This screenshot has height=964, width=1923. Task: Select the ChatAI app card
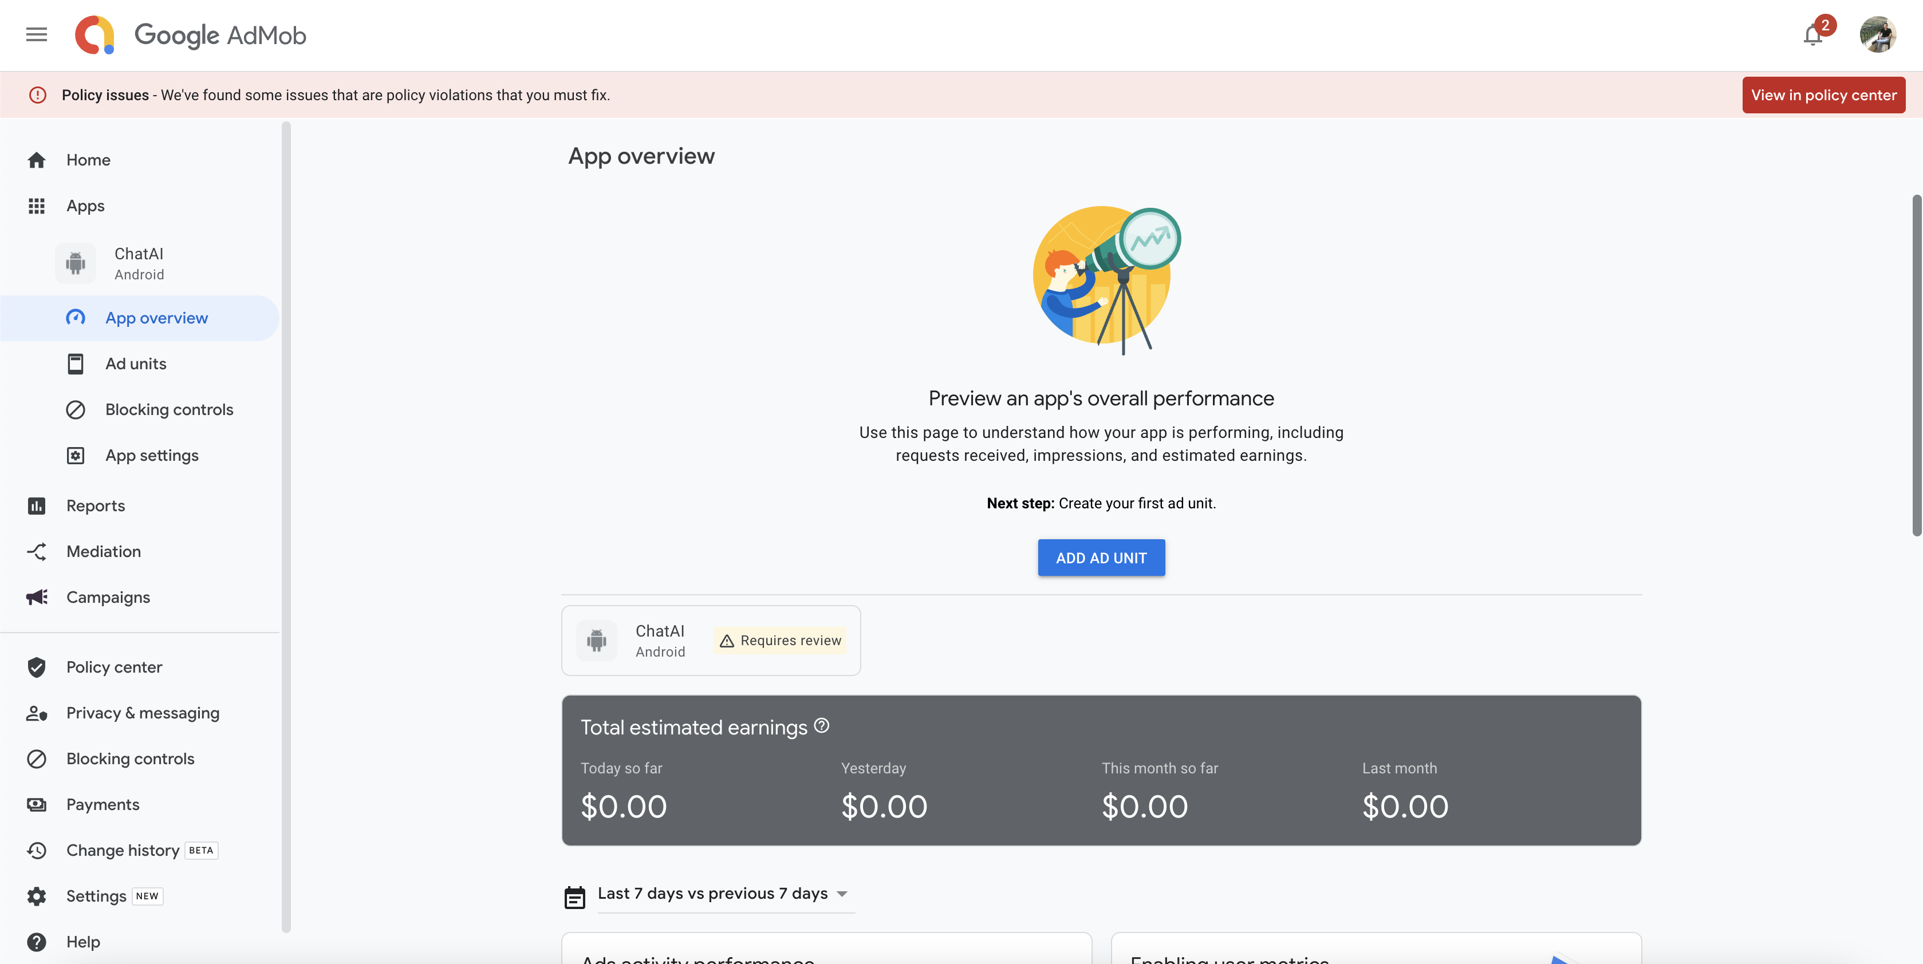tap(711, 640)
